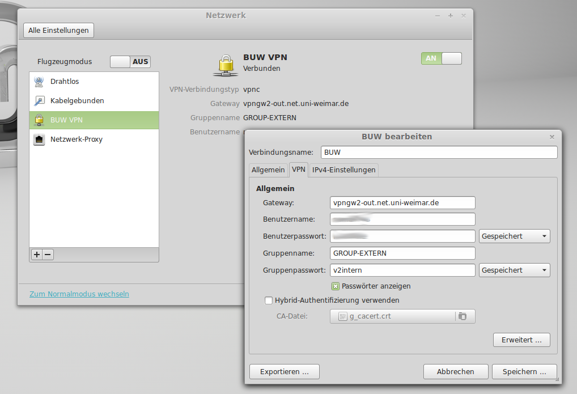
Task: Click the Speichern button
Action: (x=524, y=372)
